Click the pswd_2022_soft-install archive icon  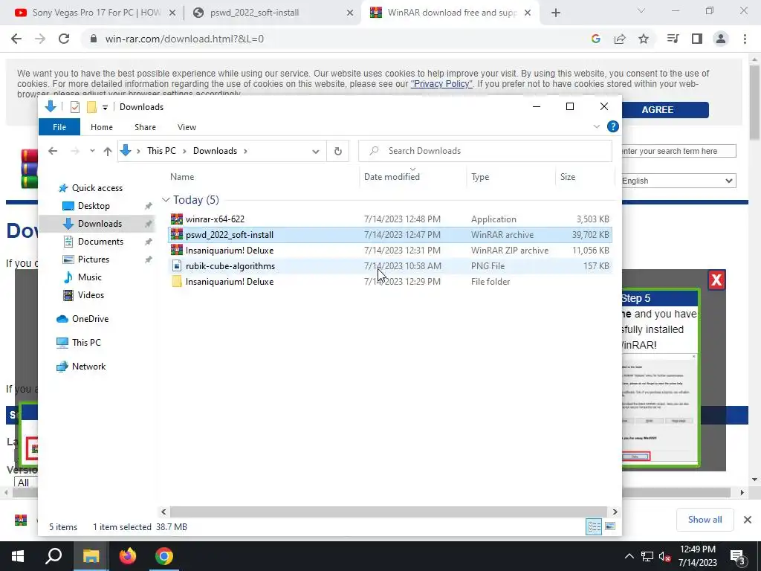177,234
